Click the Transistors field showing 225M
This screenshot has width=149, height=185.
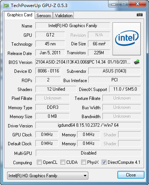pyautogui.click(x=99, y=53)
